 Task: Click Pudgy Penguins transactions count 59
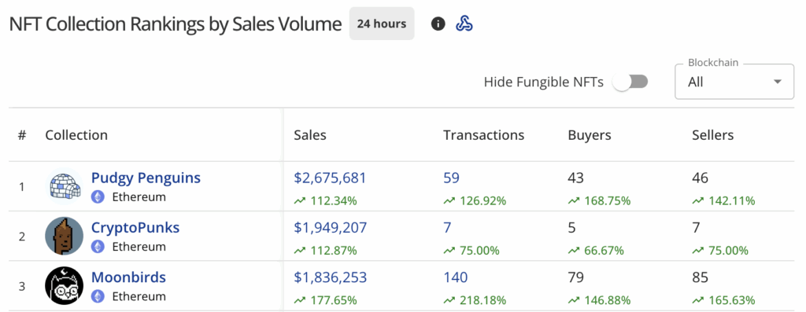point(451,178)
